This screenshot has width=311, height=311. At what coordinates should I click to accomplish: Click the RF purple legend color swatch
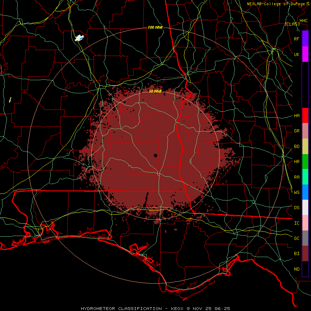click(305, 39)
